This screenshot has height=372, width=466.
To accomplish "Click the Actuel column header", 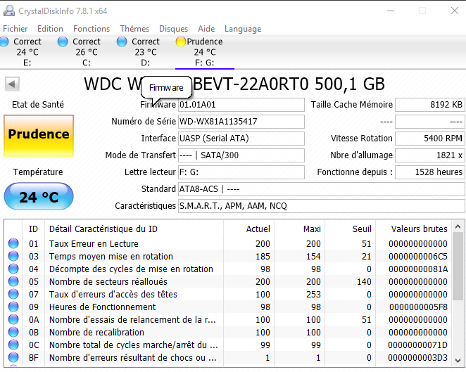I will pyautogui.click(x=248, y=229).
